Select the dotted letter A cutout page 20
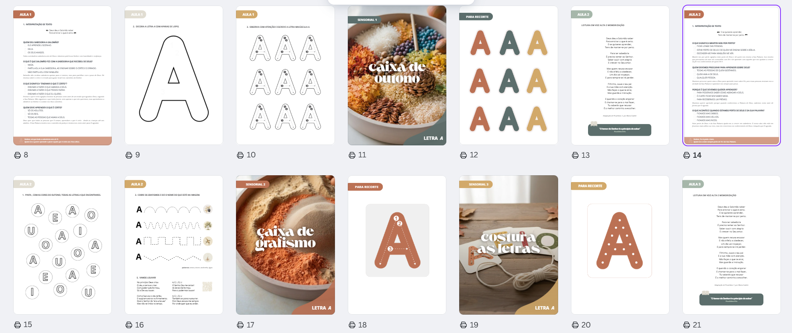This screenshot has height=333, width=792. (620, 245)
